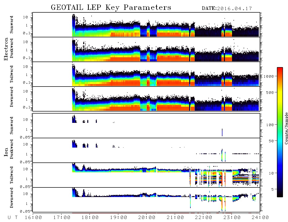Click the GEOTAIL LEP Key Parameters title
Screen dimensions: 288x222
coord(111,8)
